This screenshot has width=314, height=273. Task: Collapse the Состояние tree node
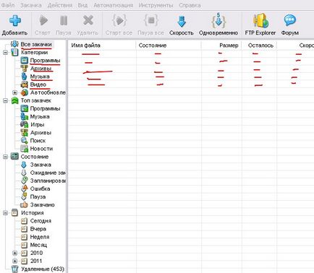click(5, 157)
